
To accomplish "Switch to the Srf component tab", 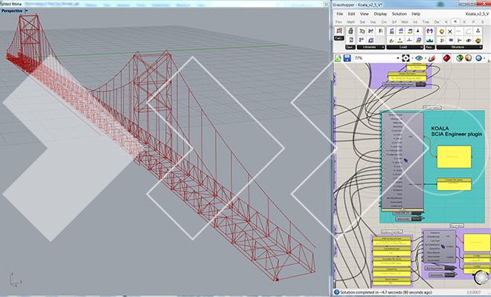I will pos(394,22).
